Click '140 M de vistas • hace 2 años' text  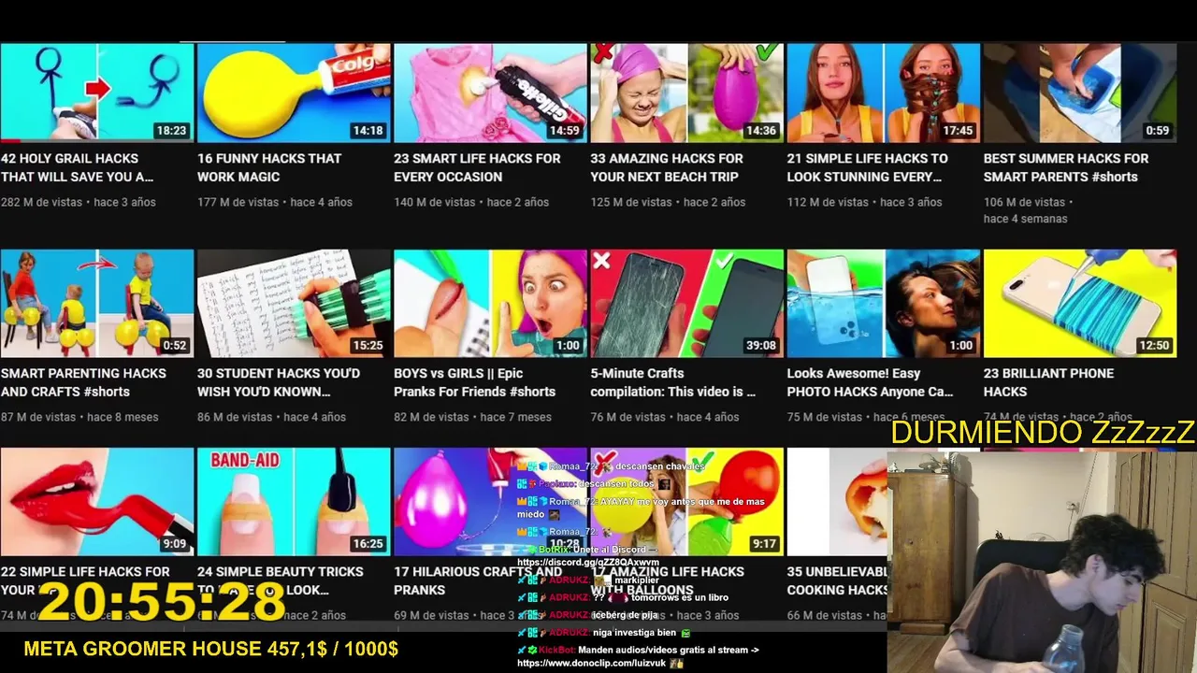pyautogui.click(x=471, y=202)
